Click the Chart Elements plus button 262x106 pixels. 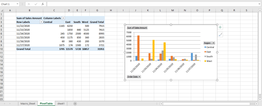(x=220, y=27)
